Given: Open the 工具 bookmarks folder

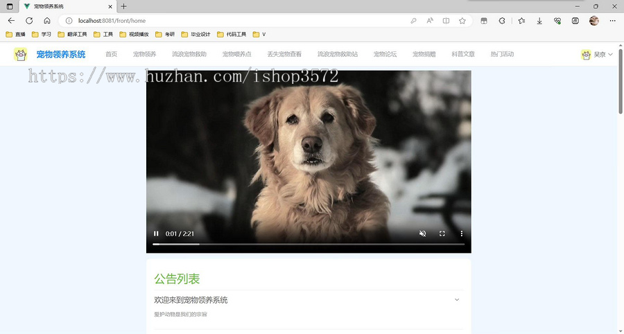Looking at the screenshot, I should pos(103,35).
